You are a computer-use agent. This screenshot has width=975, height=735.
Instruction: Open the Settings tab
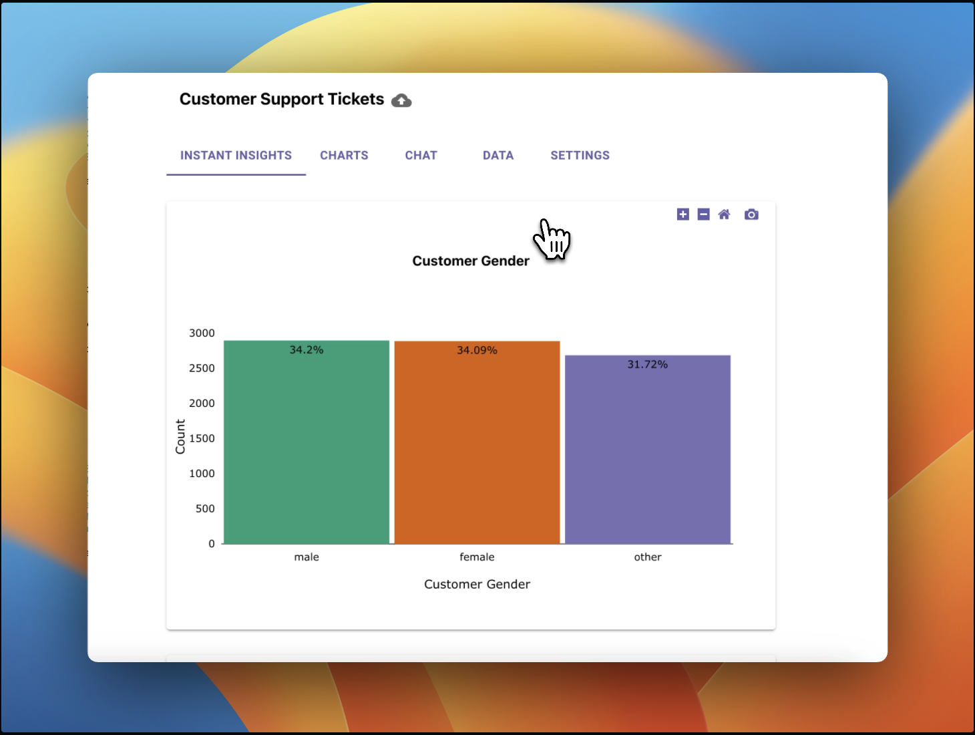tap(580, 156)
